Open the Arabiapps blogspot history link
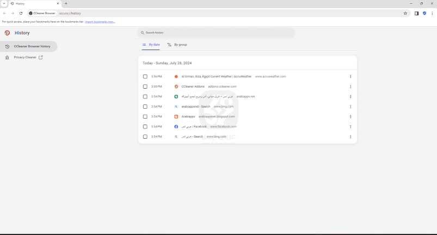The height and width of the screenshot is (235, 437). point(188,116)
